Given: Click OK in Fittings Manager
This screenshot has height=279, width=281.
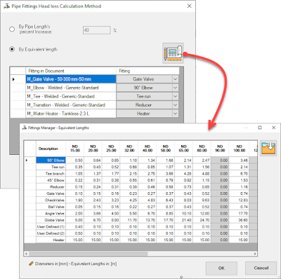Looking at the screenshot, I should pyautogui.click(x=221, y=268).
